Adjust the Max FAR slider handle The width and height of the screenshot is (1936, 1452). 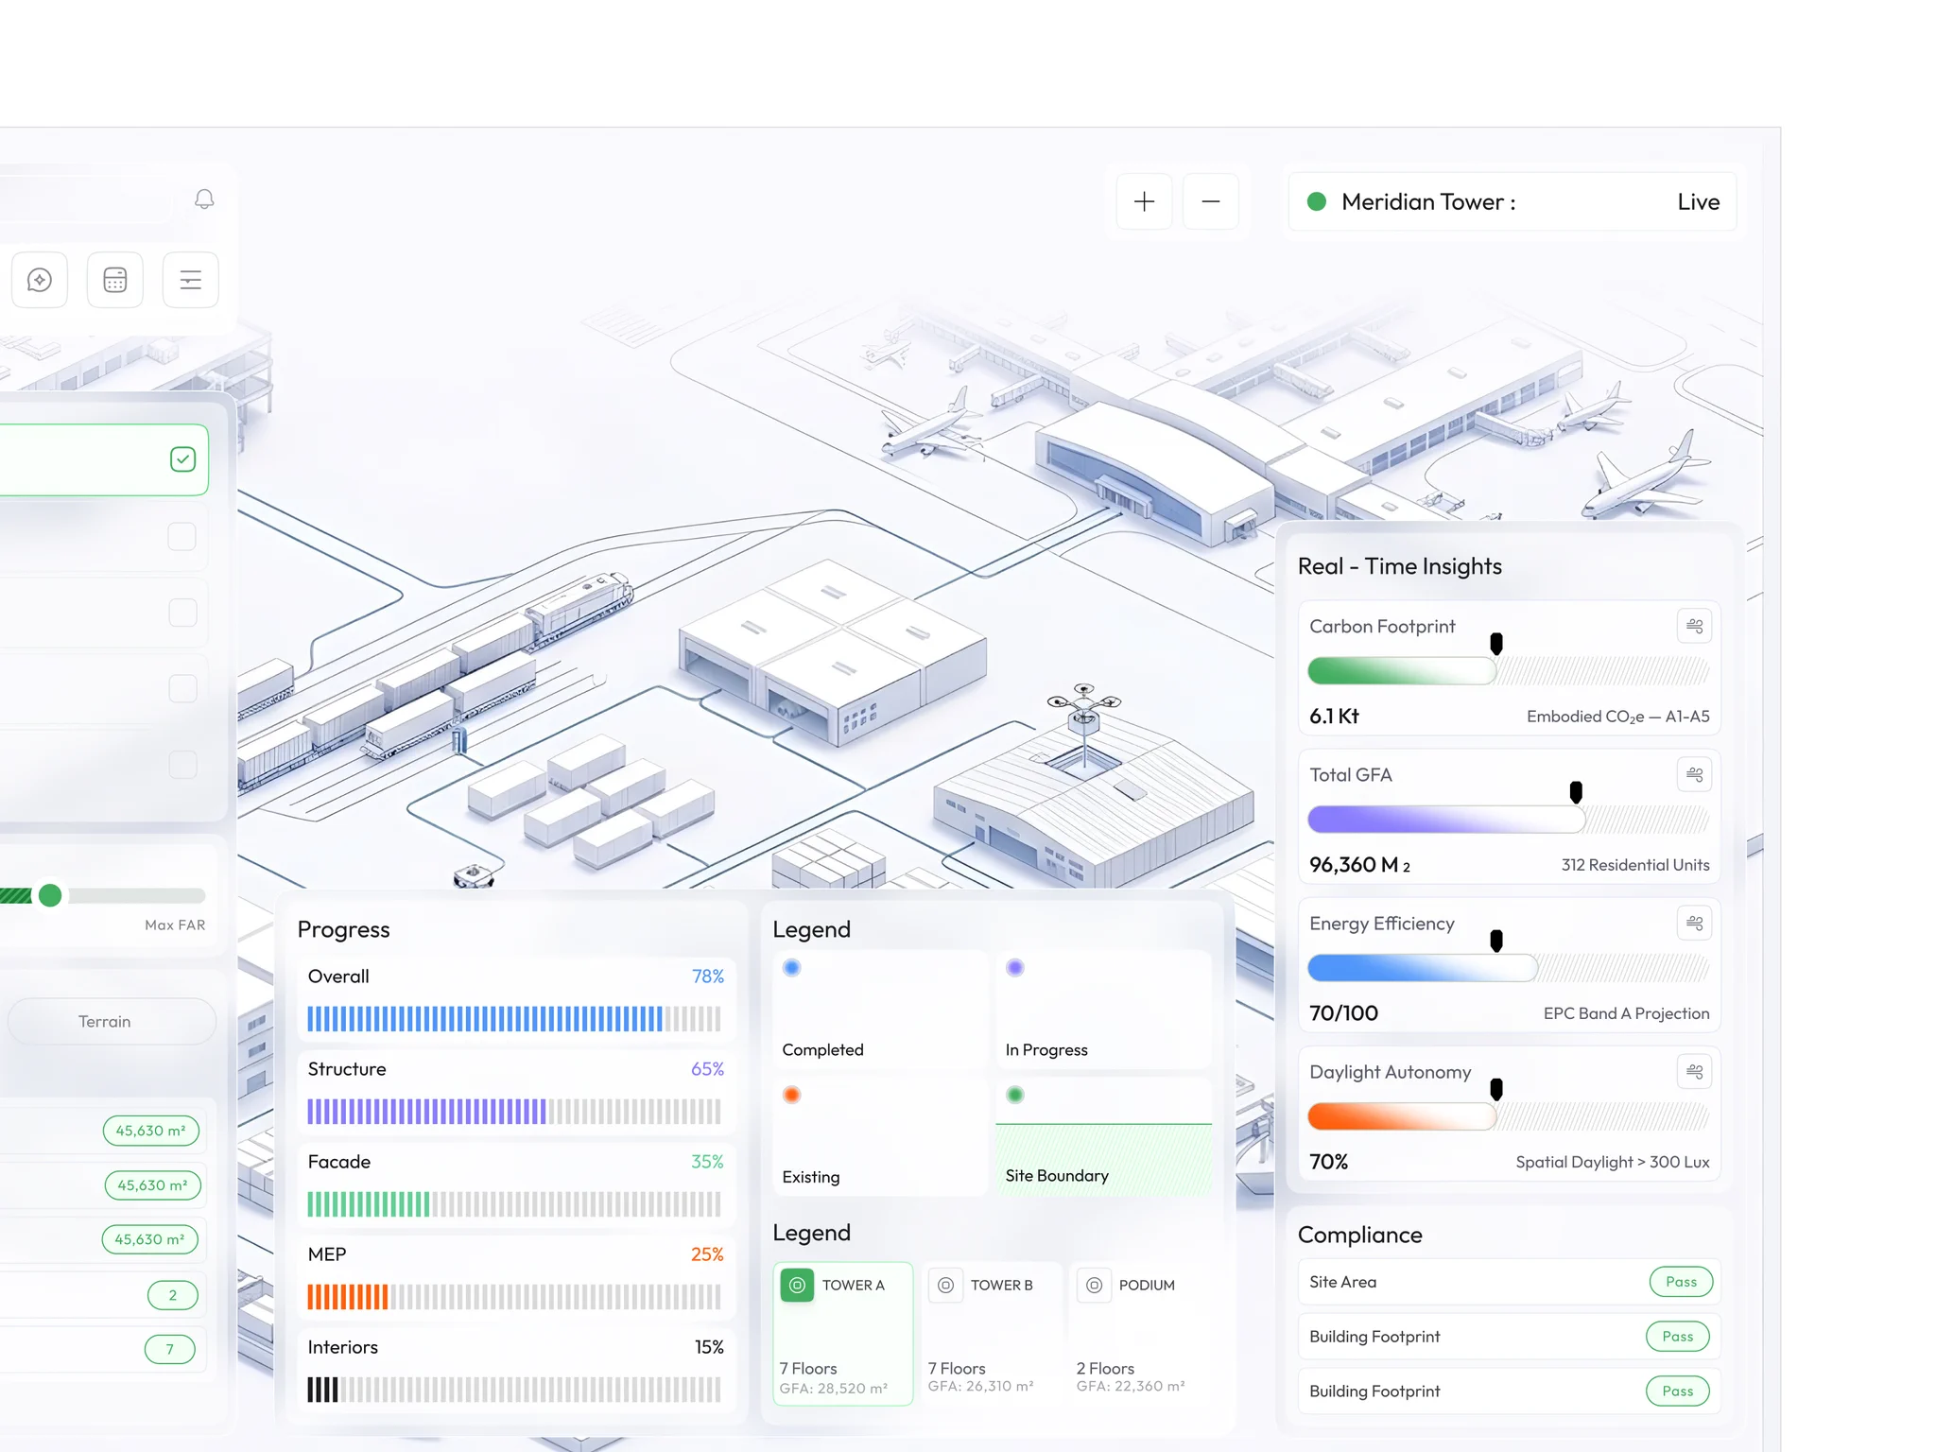pyautogui.click(x=50, y=895)
